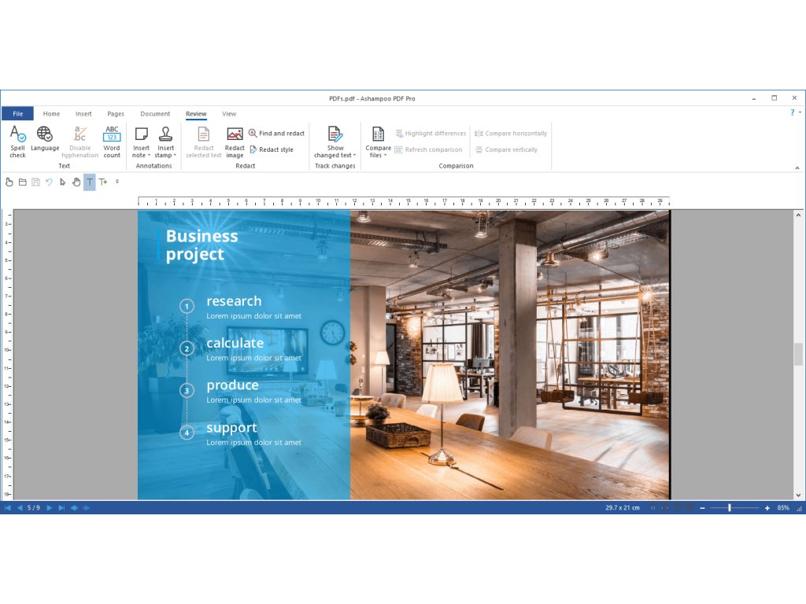Run Spell check from the ribbon
The width and height of the screenshot is (806, 604).
[17, 142]
